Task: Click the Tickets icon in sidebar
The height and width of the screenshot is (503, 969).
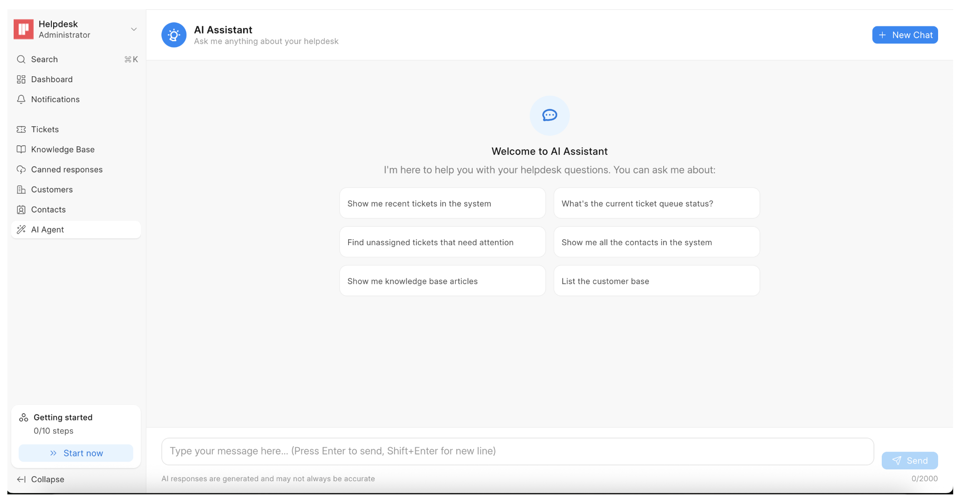Action: tap(21, 129)
